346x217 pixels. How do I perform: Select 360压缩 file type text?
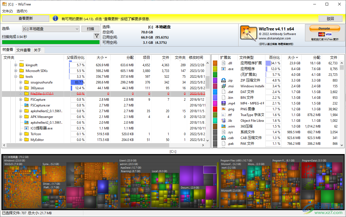pyautogui.click(x=247, y=126)
